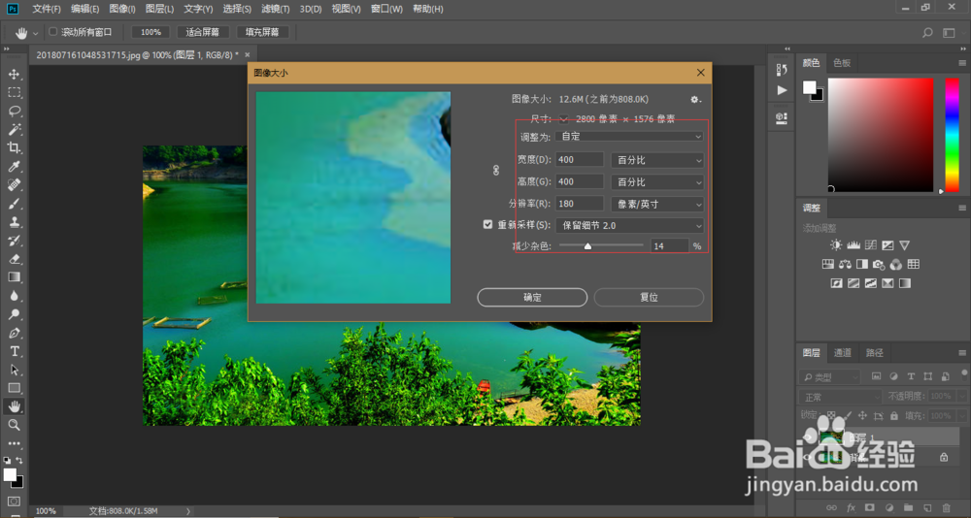This screenshot has width=971, height=518.
Task: Adjust the Reduce Noise slider
Action: pos(587,246)
